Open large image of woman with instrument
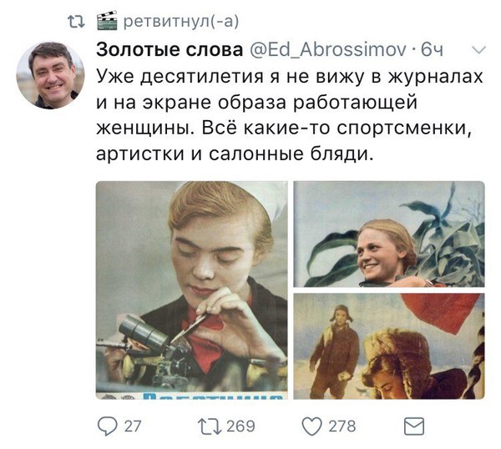Viewport: 501px width, 449px height. tap(192, 290)
